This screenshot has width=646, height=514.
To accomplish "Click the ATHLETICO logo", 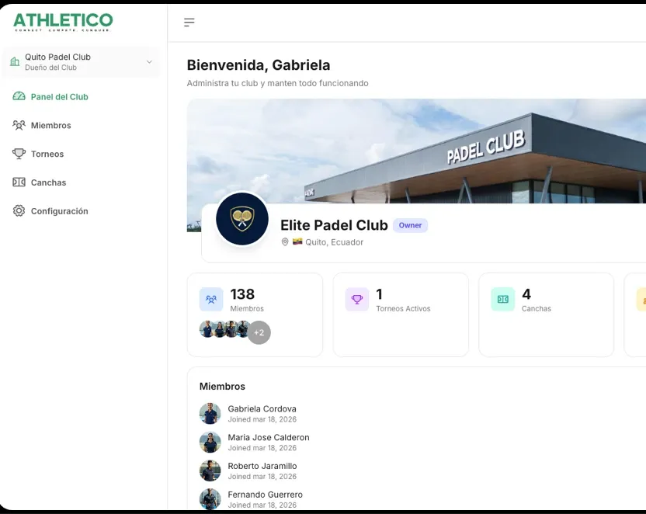I will coord(63,22).
